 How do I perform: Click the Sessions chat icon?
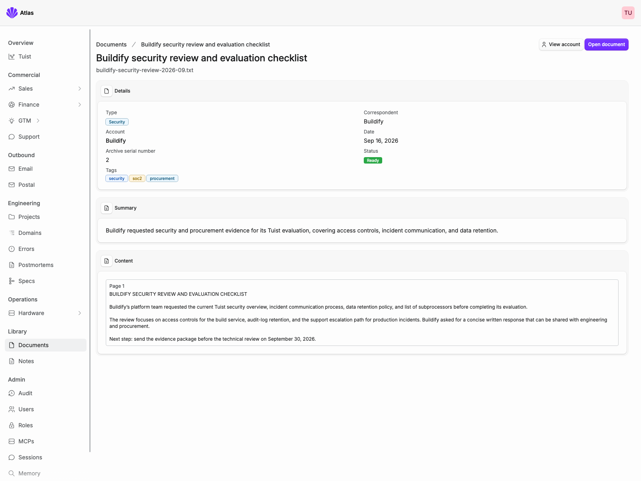[x=12, y=457]
